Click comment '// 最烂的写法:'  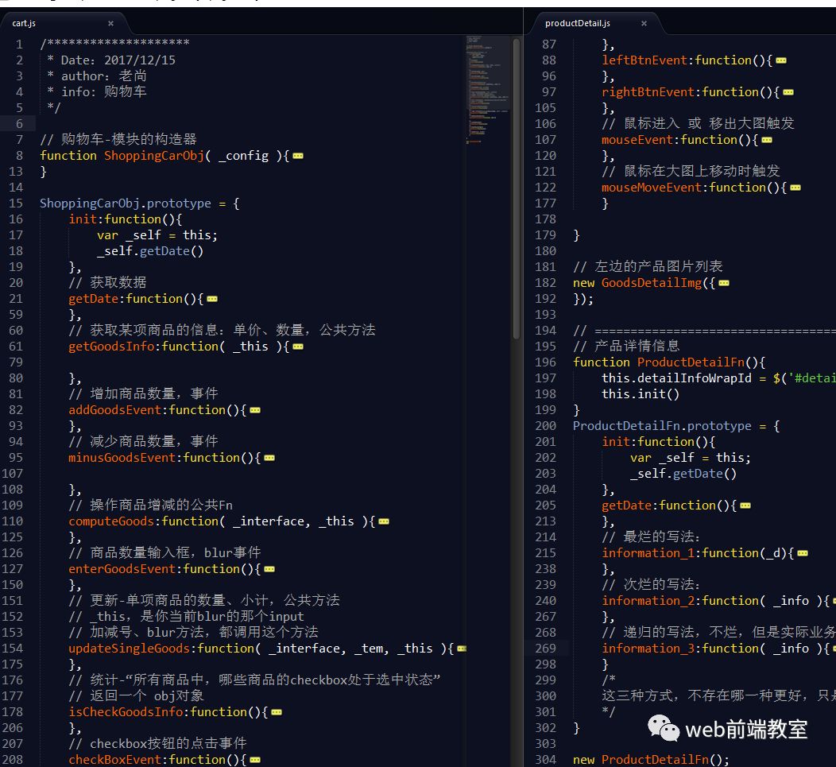point(651,537)
